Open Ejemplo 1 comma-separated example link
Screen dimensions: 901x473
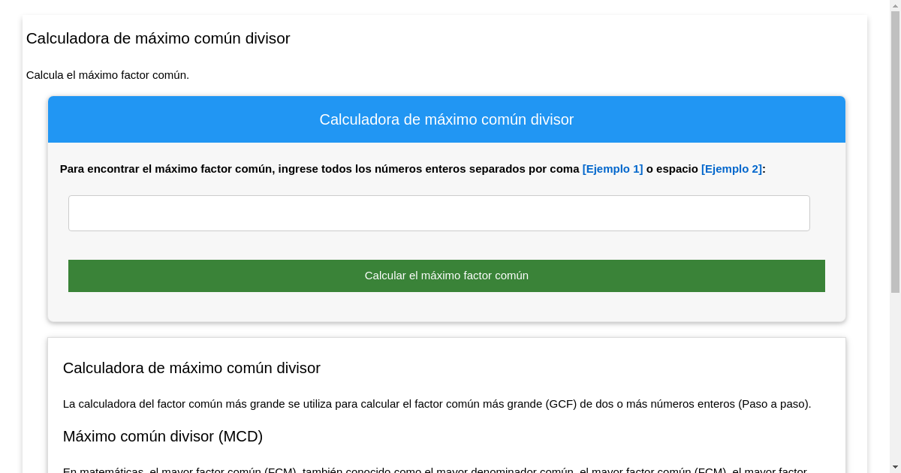pyautogui.click(x=612, y=169)
